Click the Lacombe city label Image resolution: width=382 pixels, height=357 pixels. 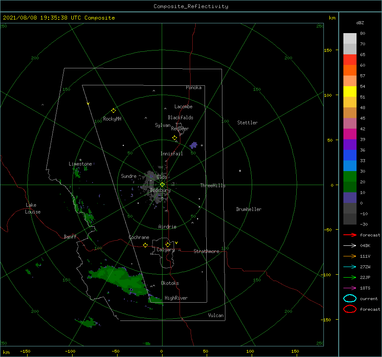[183, 107]
